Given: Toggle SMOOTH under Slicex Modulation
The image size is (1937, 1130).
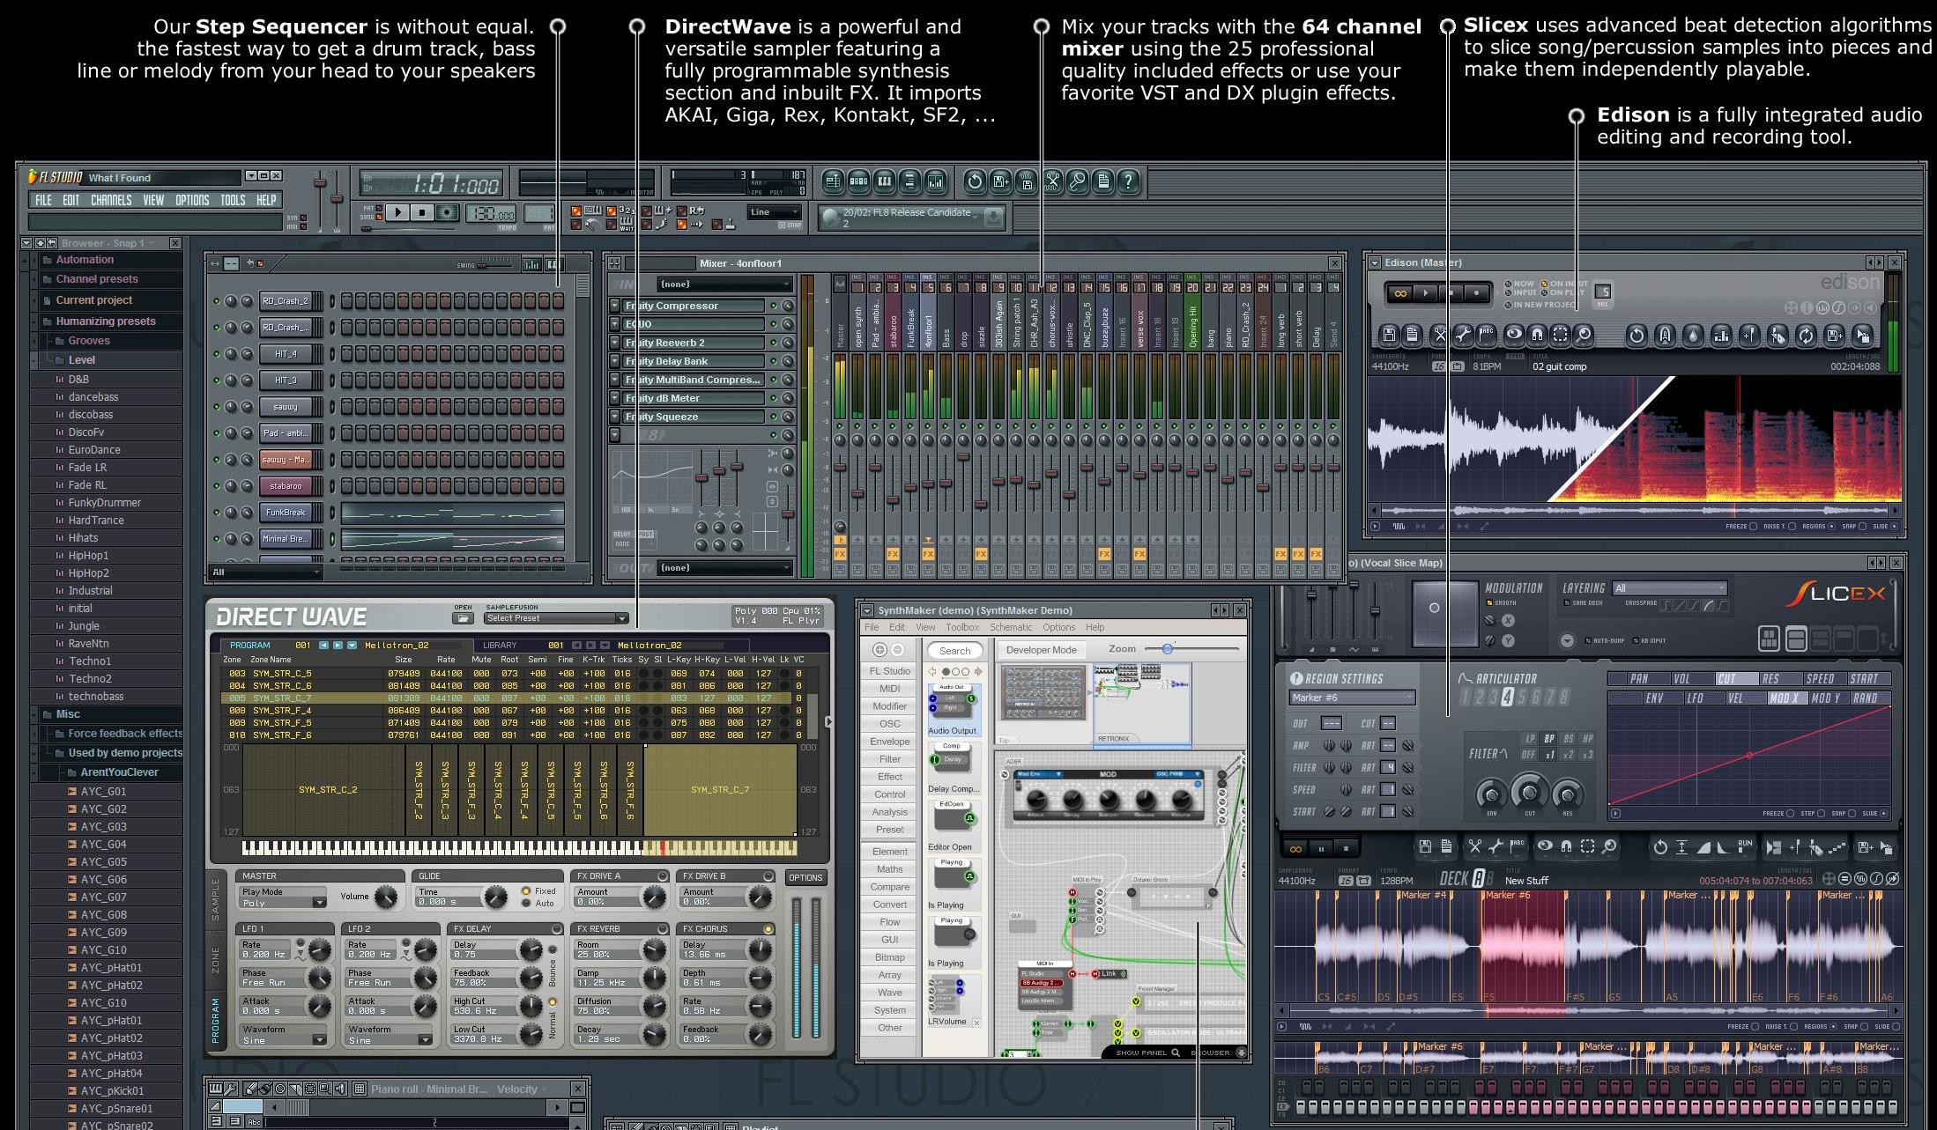Looking at the screenshot, I should [1502, 602].
